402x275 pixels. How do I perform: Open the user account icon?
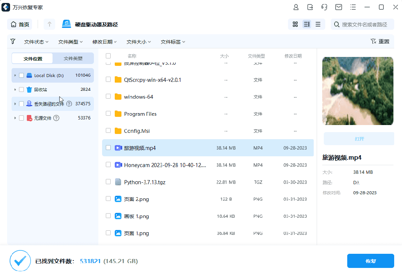pyautogui.click(x=296, y=7)
